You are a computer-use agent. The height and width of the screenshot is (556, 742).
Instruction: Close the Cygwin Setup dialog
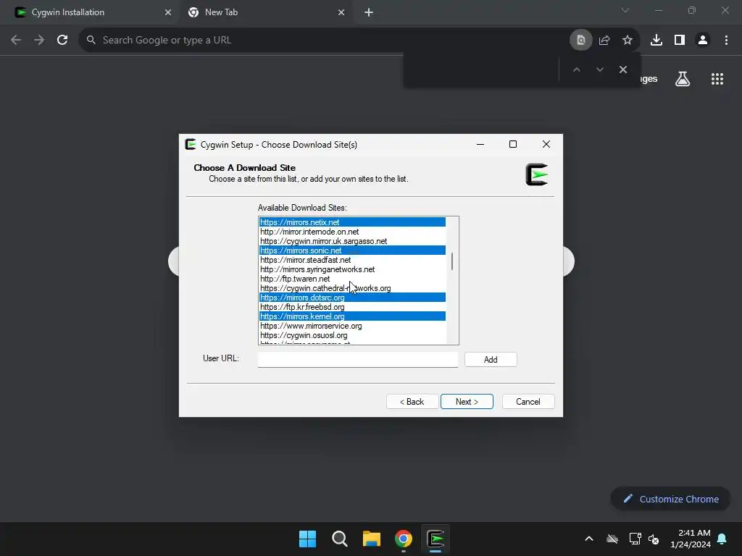point(546,144)
